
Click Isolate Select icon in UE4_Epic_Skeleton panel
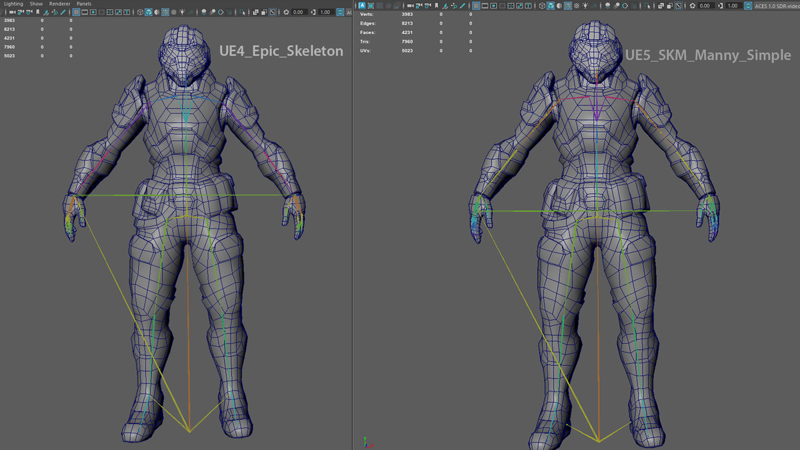coord(243,12)
